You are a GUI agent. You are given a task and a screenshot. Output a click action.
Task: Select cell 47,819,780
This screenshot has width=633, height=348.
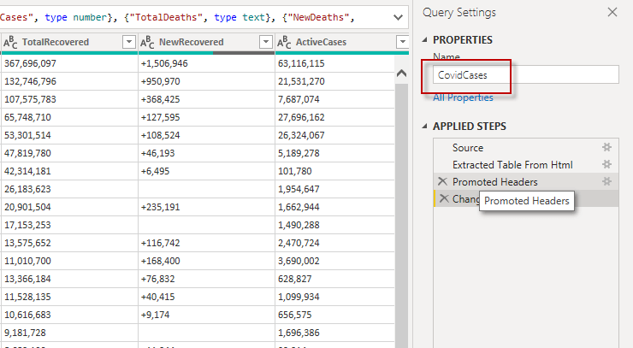tap(69, 153)
